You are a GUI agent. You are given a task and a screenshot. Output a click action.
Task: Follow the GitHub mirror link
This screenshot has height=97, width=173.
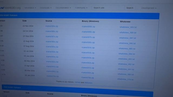[x=77, y=82]
